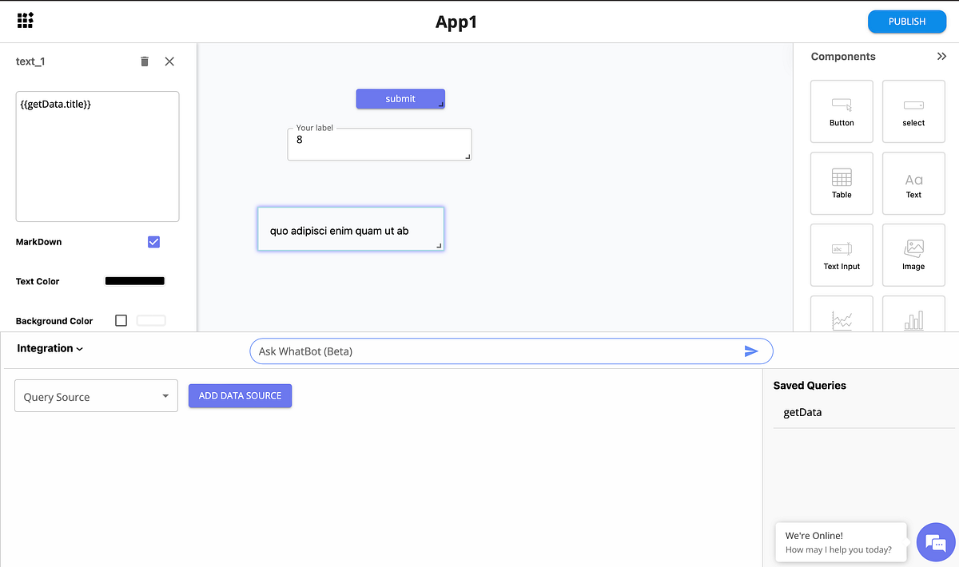Click the PUBLISH button

pyautogui.click(x=907, y=22)
